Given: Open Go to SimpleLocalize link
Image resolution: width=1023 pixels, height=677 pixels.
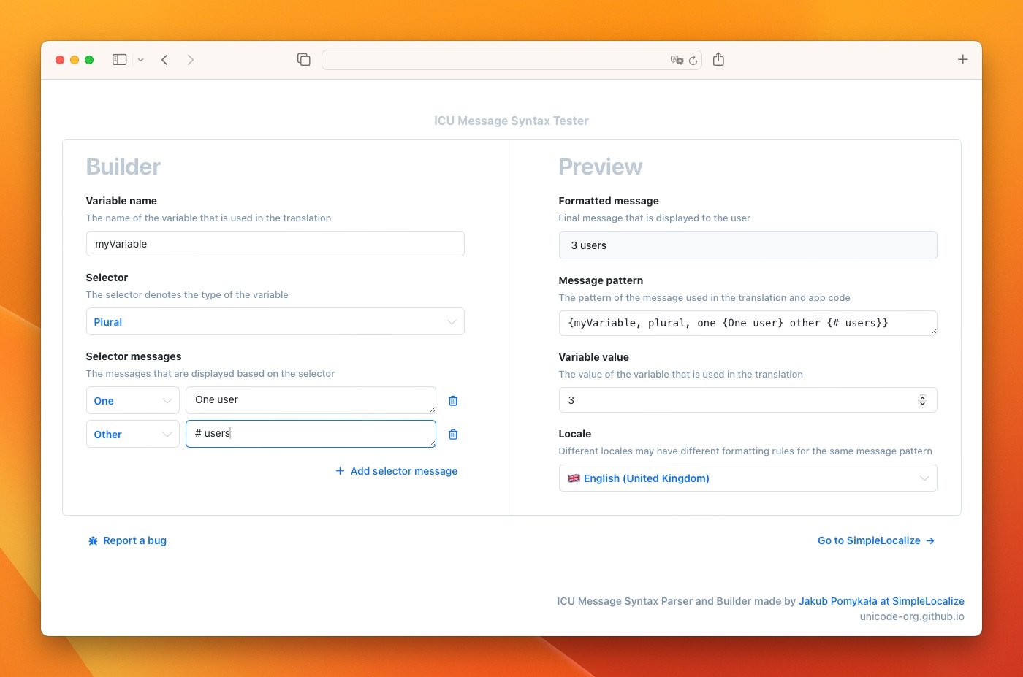Looking at the screenshot, I should point(876,540).
